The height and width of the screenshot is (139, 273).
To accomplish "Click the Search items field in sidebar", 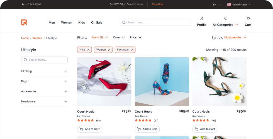I will click(45, 60).
